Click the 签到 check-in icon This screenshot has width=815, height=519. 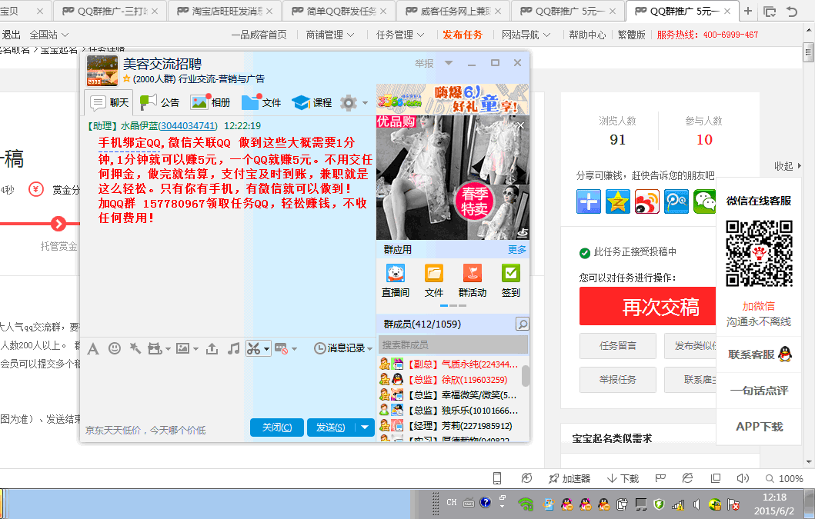[510, 281]
